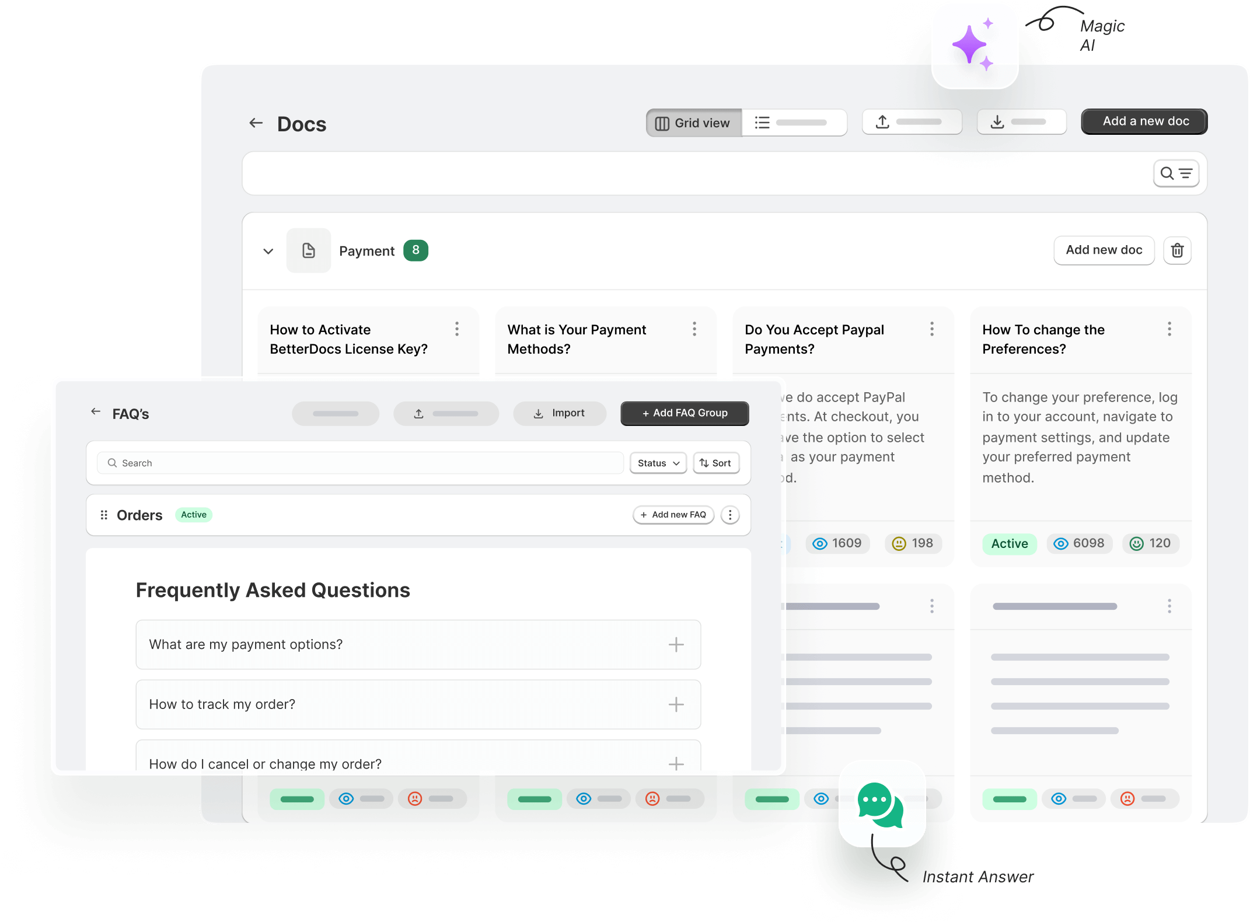Expand 'What are my payment options?' FAQ item
Viewport: 1250px width, 922px height.
pyautogui.click(x=676, y=644)
